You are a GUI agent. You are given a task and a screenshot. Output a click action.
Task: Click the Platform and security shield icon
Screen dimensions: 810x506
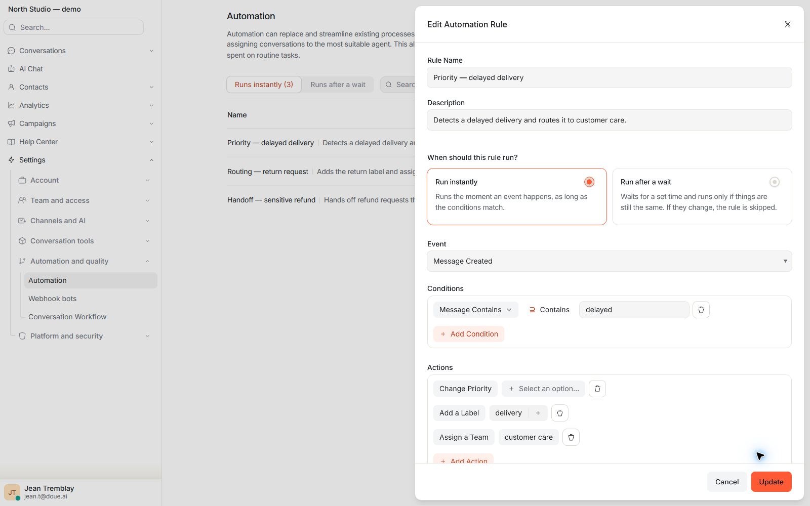[22, 336]
